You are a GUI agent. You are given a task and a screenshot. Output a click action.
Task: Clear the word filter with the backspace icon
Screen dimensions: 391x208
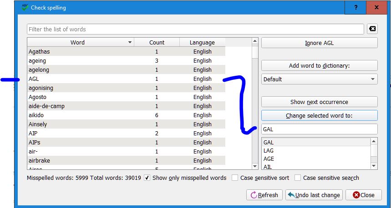372,29
